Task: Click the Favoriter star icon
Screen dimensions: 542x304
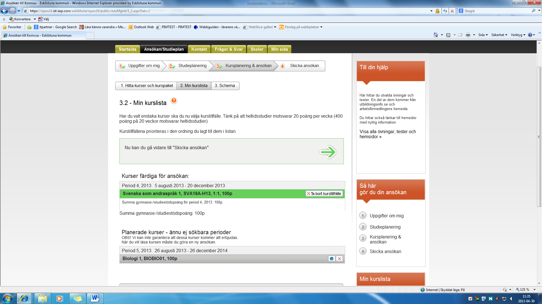Action: [5, 27]
